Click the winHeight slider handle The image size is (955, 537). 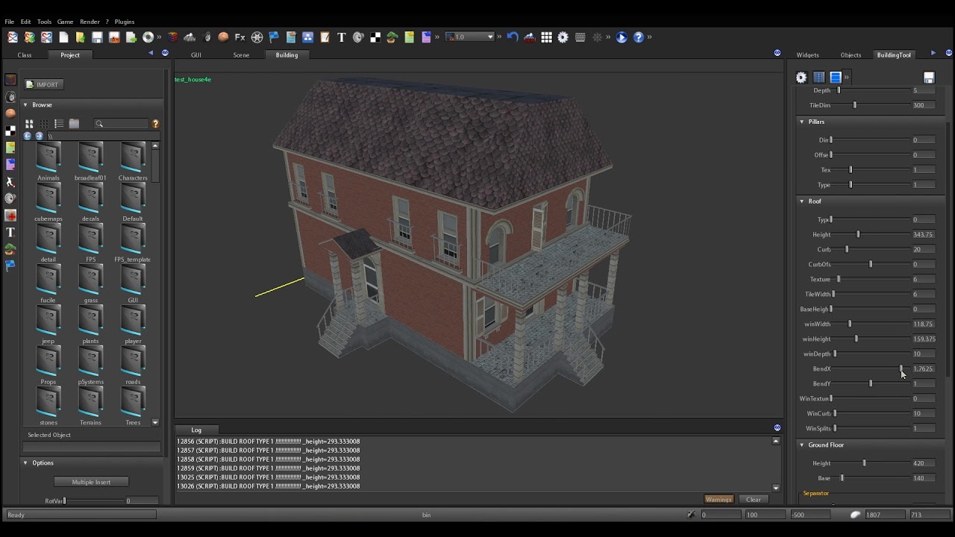pyautogui.click(x=856, y=339)
